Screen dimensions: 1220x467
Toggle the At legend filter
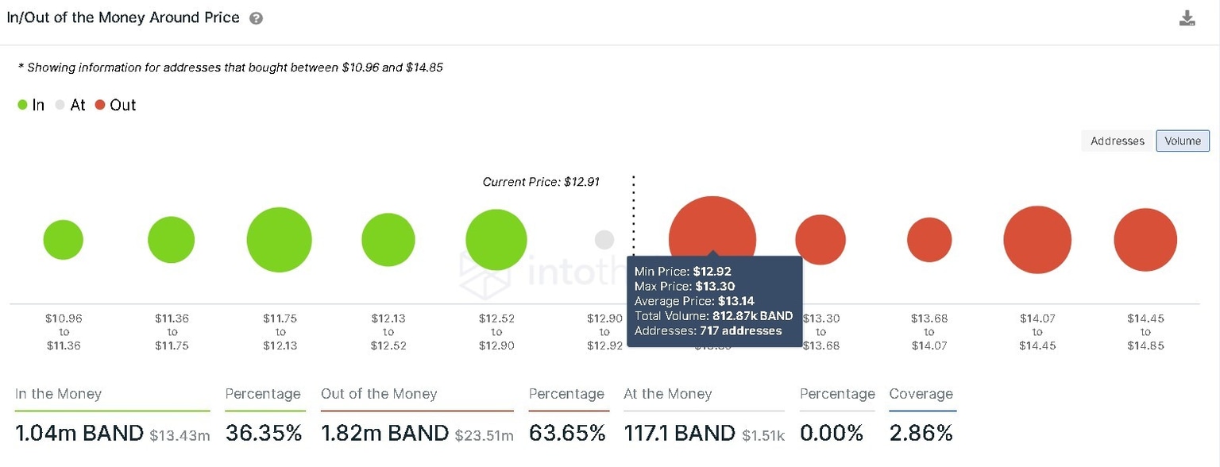point(71,104)
